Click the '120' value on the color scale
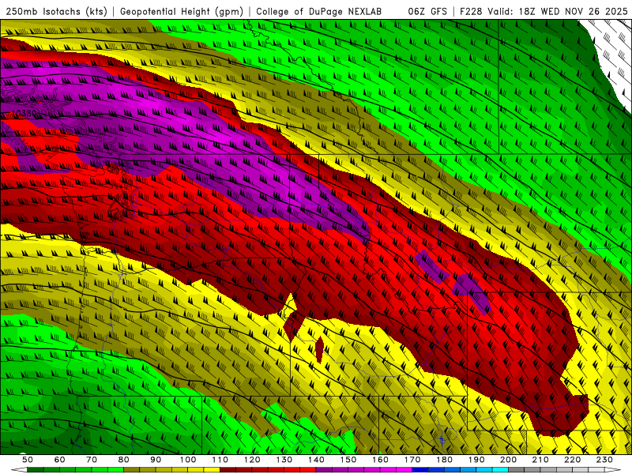Screen dimensions: 632x474 (x=252, y=460)
